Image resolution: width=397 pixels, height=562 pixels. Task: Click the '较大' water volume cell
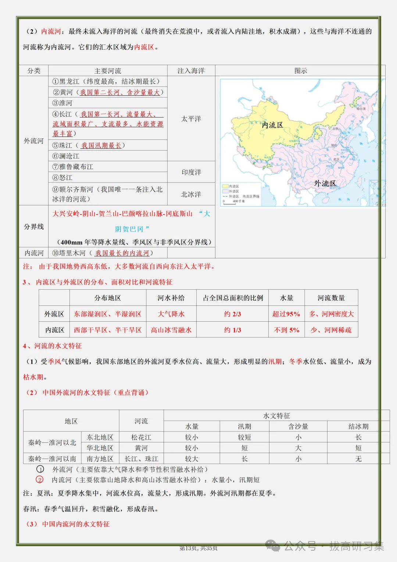[192, 459]
